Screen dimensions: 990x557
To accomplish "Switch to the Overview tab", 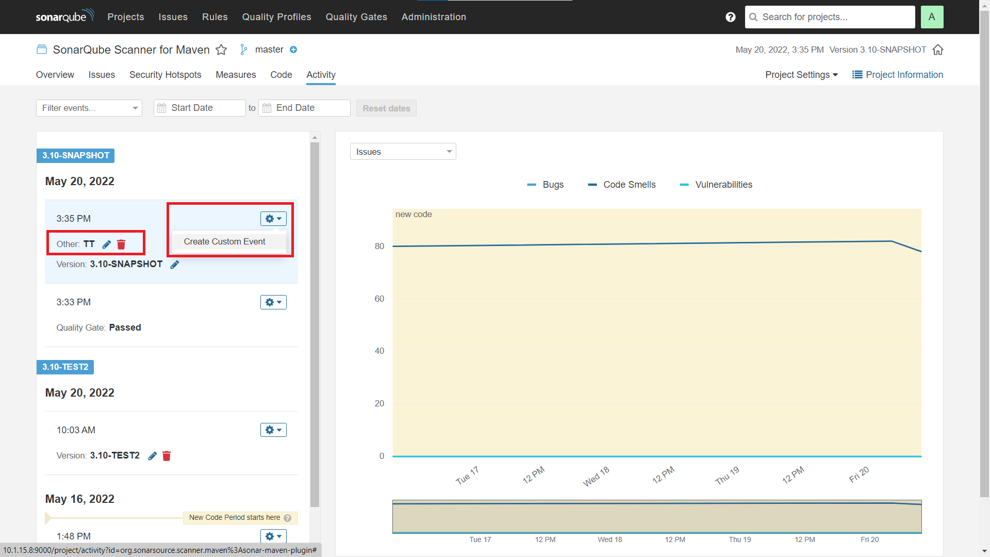I will tap(55, 75).
